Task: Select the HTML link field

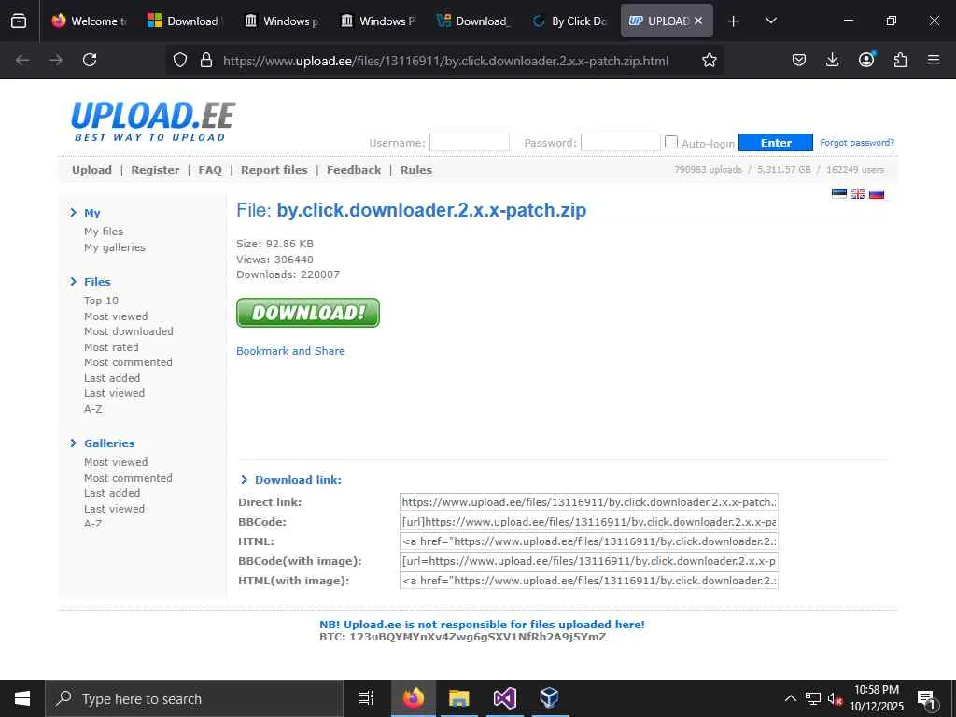Action: click(x=589, y=541)
